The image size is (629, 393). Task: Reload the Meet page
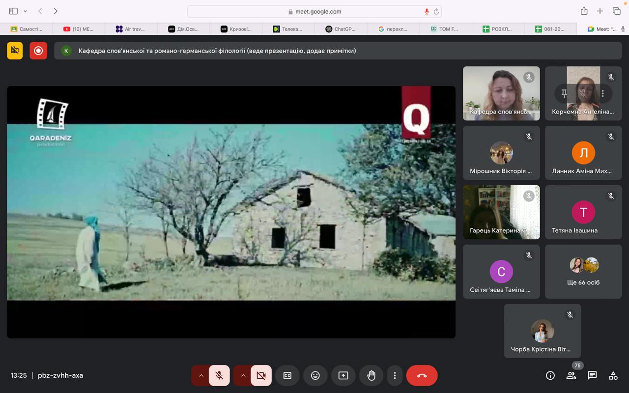pos(436,11)
